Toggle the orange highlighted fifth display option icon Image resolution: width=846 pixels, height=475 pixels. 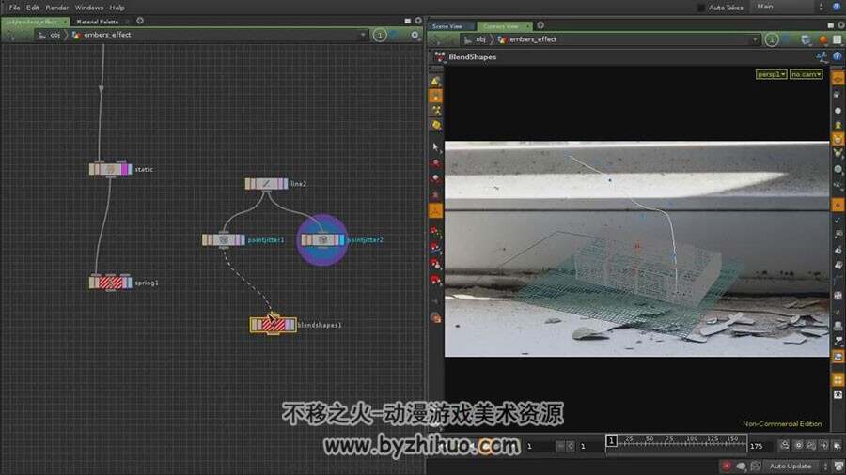tap(838, 139)
